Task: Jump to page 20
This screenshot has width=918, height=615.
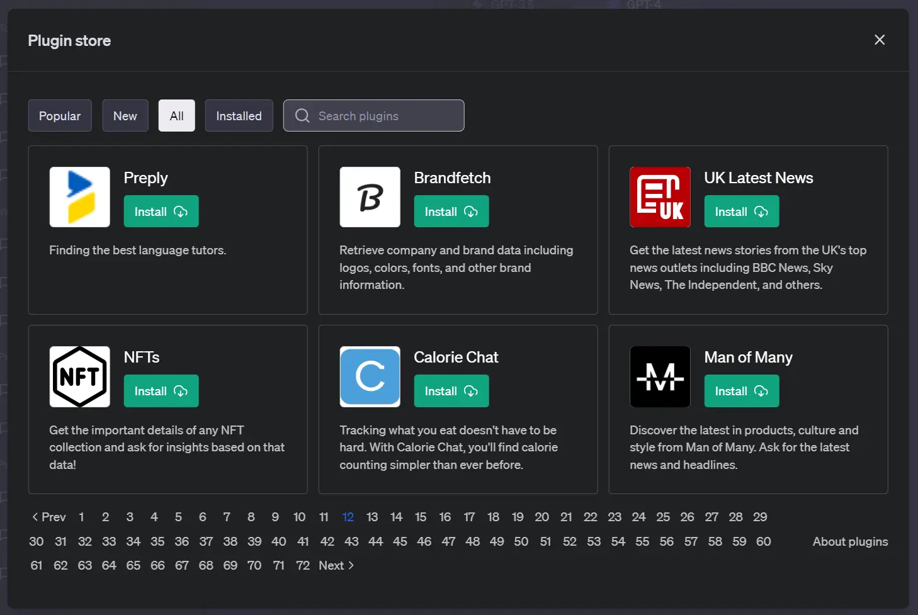Action: (541, 517)
